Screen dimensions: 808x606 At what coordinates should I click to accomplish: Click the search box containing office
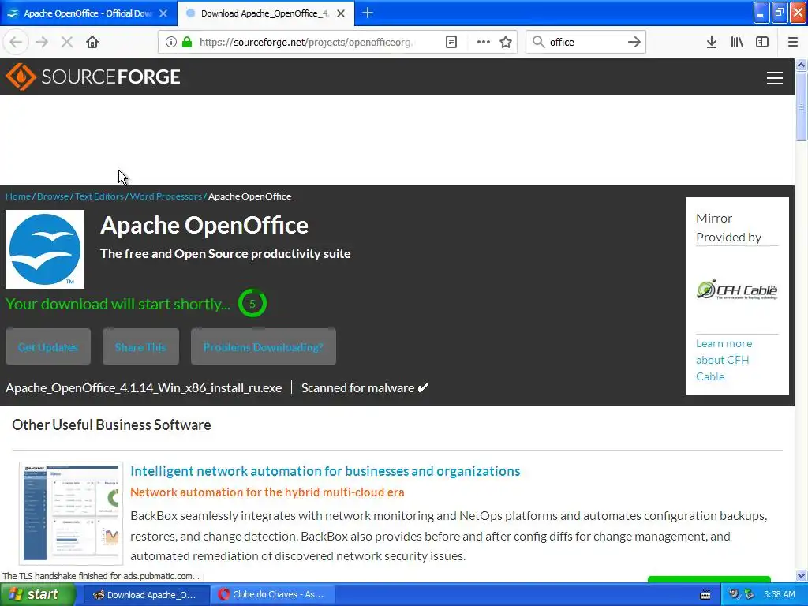(585, 43)
